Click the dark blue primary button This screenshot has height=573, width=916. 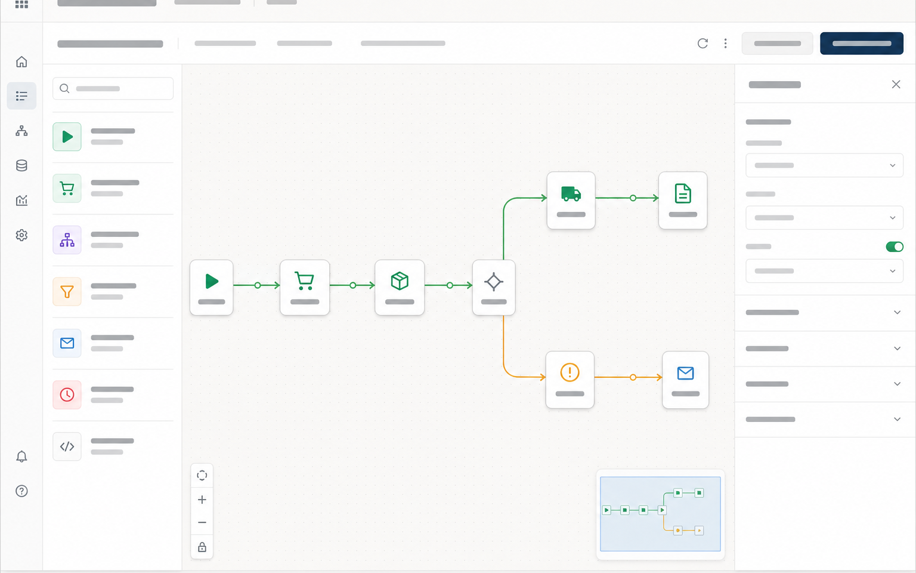[862, 44]
